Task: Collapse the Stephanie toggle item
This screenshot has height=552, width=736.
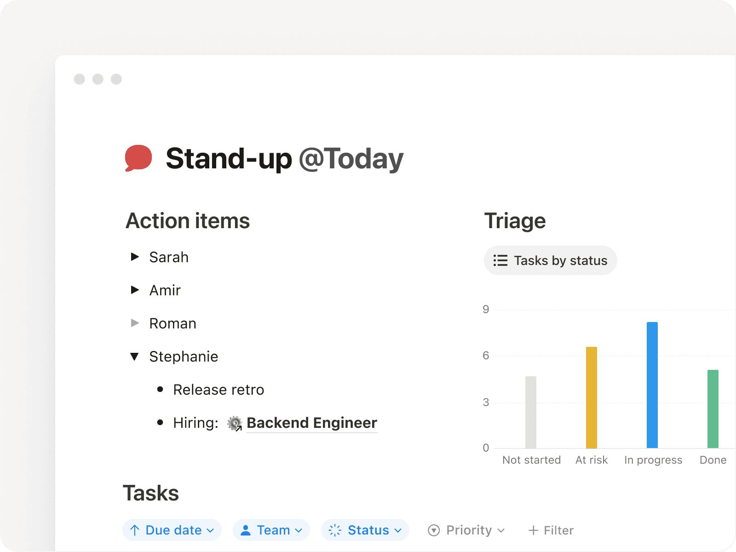Action: point(134,356)
